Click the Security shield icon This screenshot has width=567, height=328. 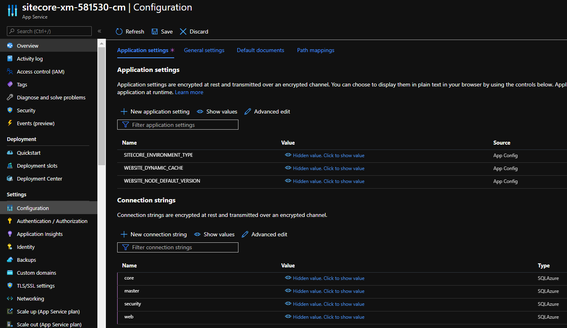coord(10,110)
